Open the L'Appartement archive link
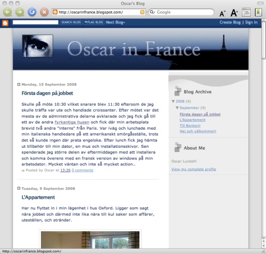266x254 pixels. 193,120
